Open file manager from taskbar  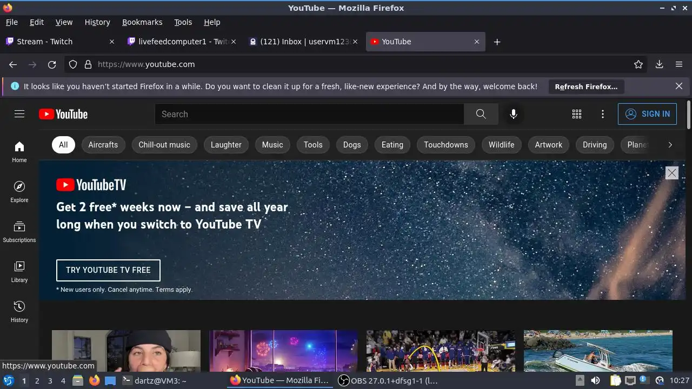(78, 380)
